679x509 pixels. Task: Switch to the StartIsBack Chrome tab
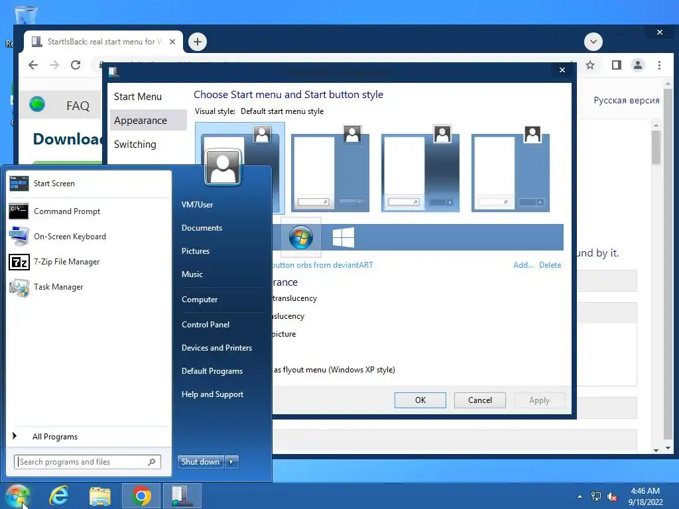click(104, 42)
